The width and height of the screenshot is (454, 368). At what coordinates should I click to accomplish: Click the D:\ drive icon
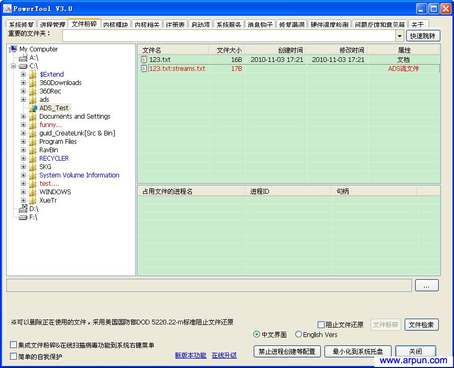tap(23, 208)
